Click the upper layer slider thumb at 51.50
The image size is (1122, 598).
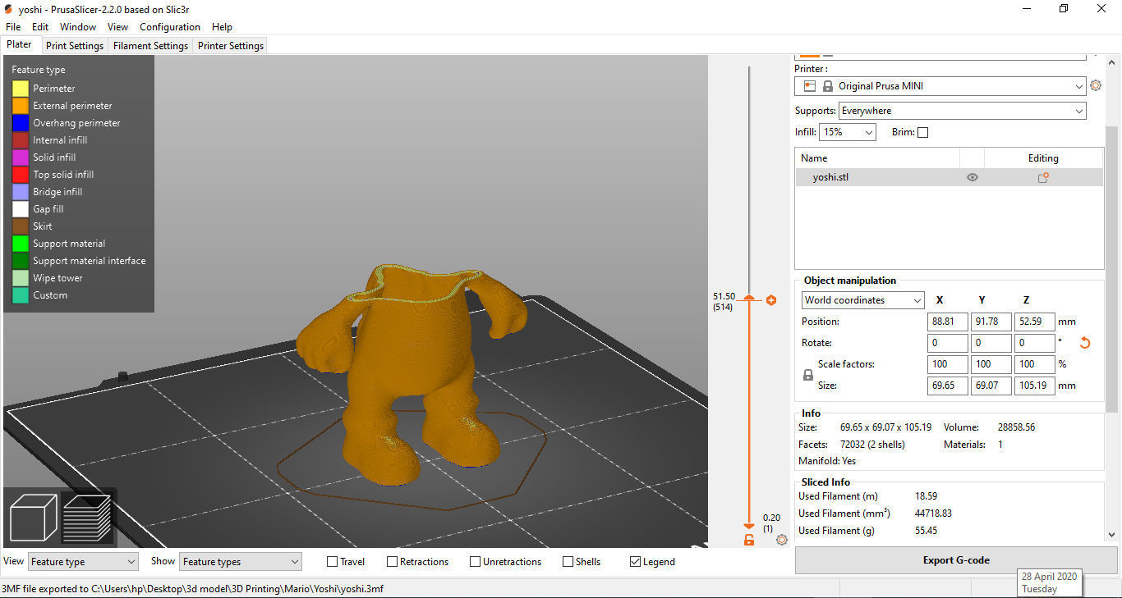[x=749, y=299]
